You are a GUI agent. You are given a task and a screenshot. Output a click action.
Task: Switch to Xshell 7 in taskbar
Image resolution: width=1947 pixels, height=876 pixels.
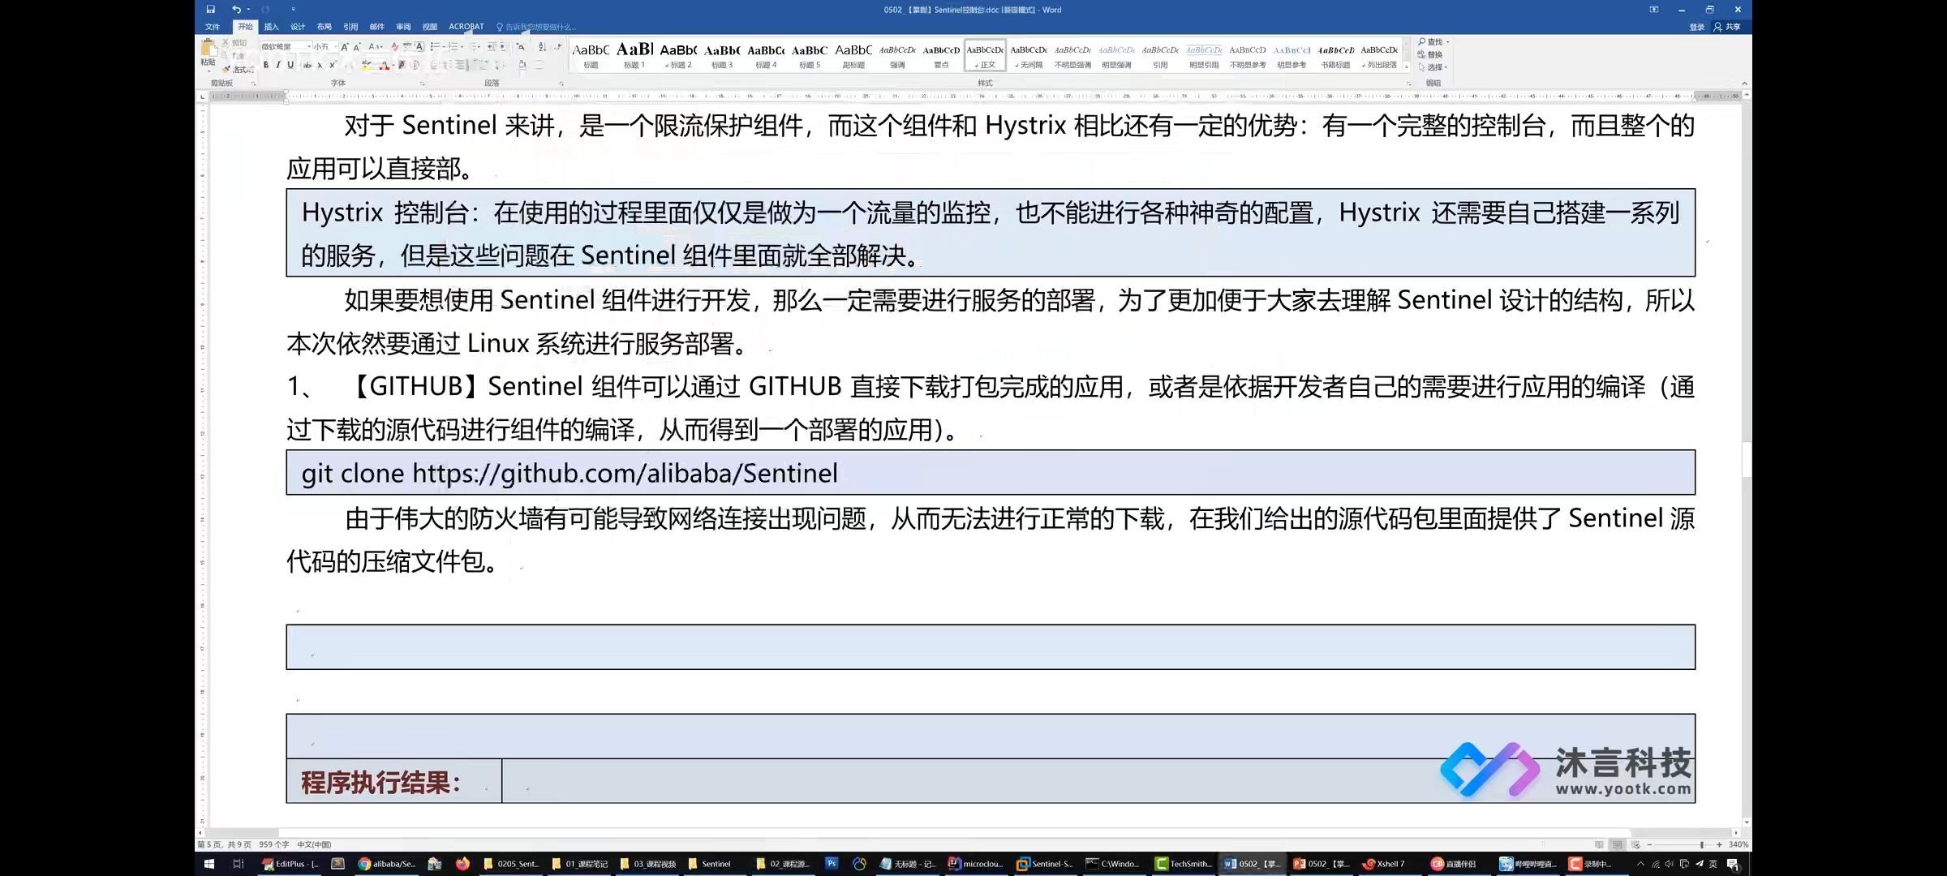(x=1384, y=864)
